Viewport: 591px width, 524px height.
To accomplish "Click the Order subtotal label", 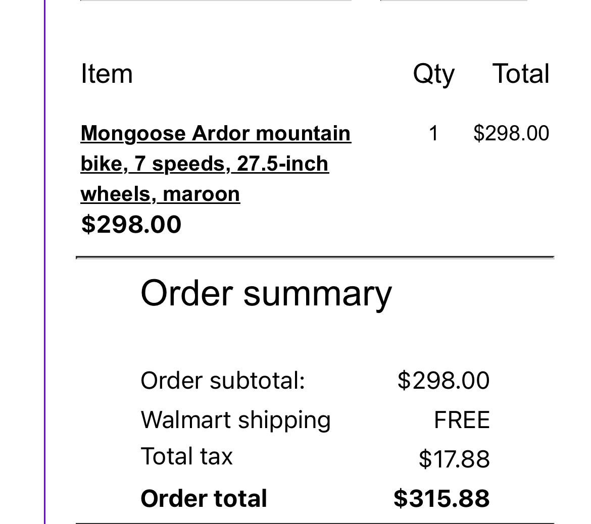I will [223, 380].
